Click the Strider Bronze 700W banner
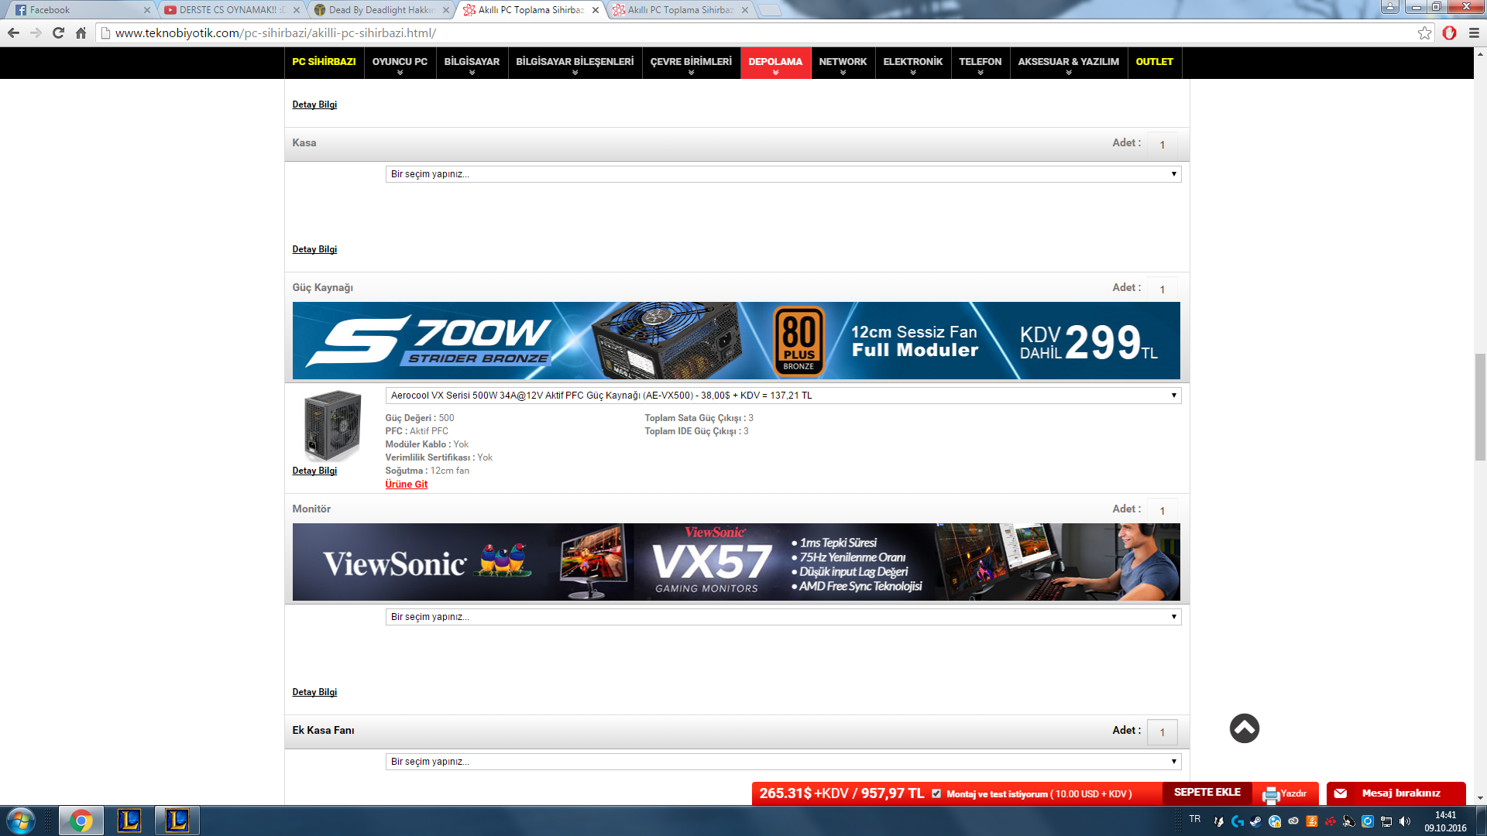 pos(737,341)
